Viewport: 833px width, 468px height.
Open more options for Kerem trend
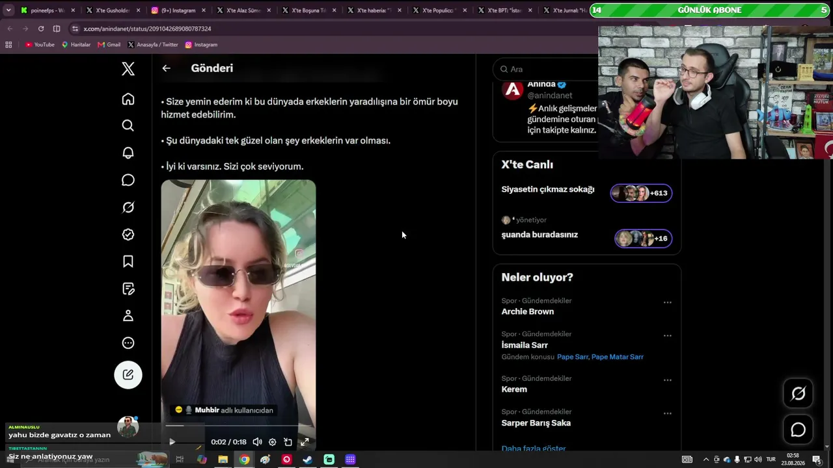coord(667,380)
